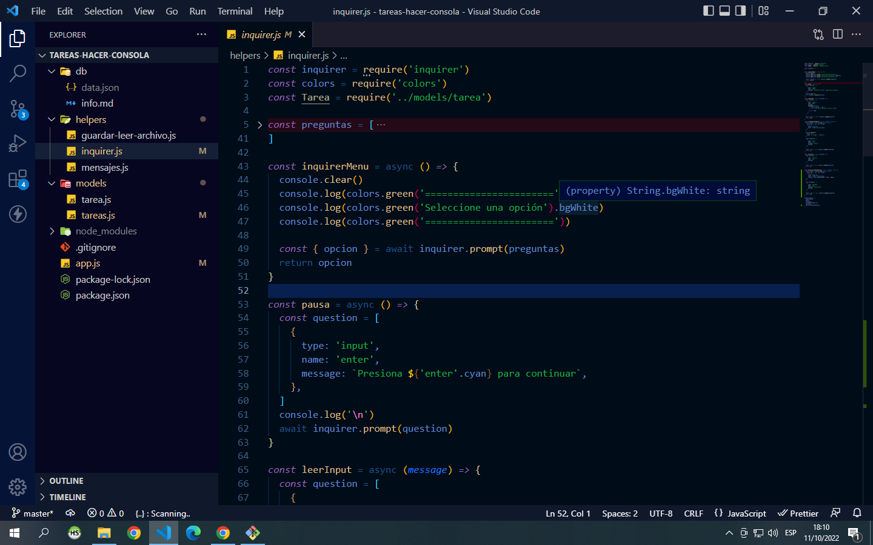Open the Search view in the activity bar
Viewport: 873px width, 545px height.
(x=18, y=73)
